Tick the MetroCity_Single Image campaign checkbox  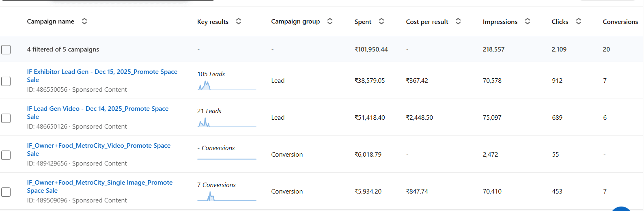6,192
